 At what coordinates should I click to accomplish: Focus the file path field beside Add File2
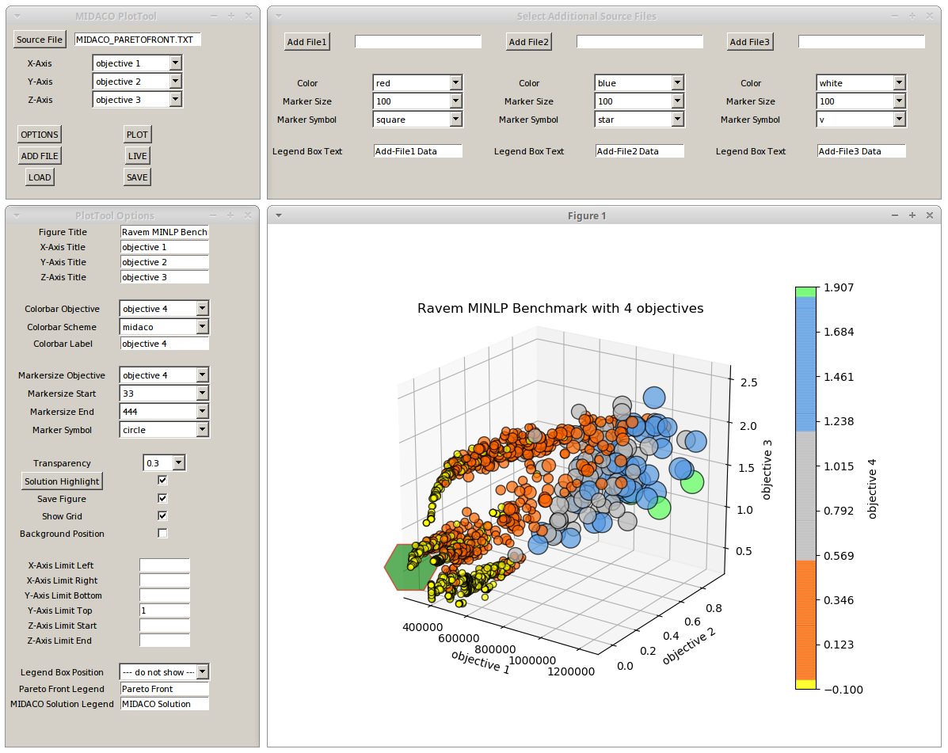pyautogui.click(x=640, y=42)
